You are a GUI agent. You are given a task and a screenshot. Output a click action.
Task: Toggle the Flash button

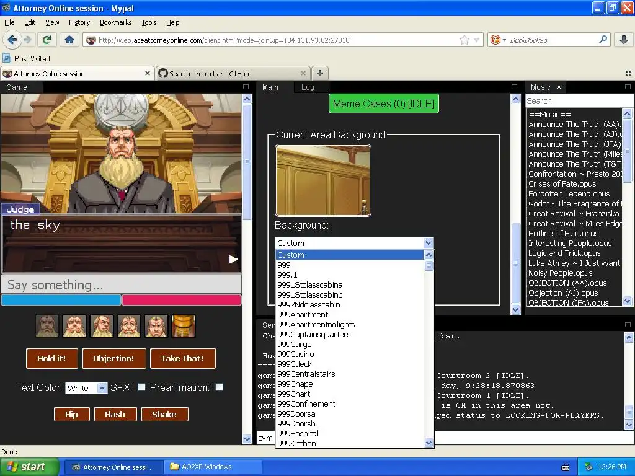[x=115, y=414]
